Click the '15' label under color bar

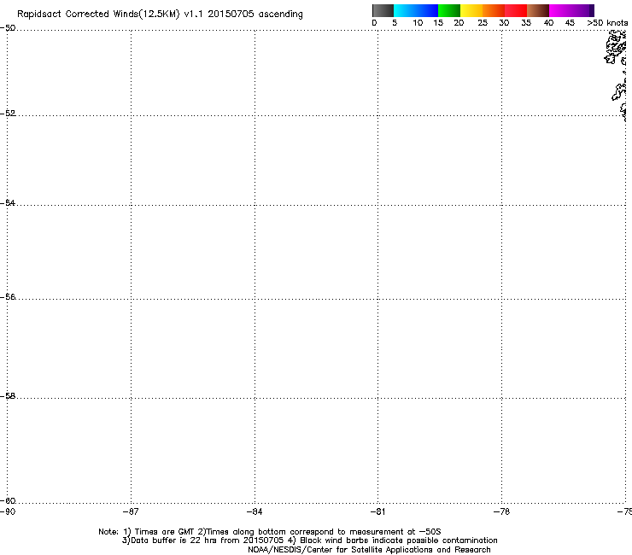point(438,23)
